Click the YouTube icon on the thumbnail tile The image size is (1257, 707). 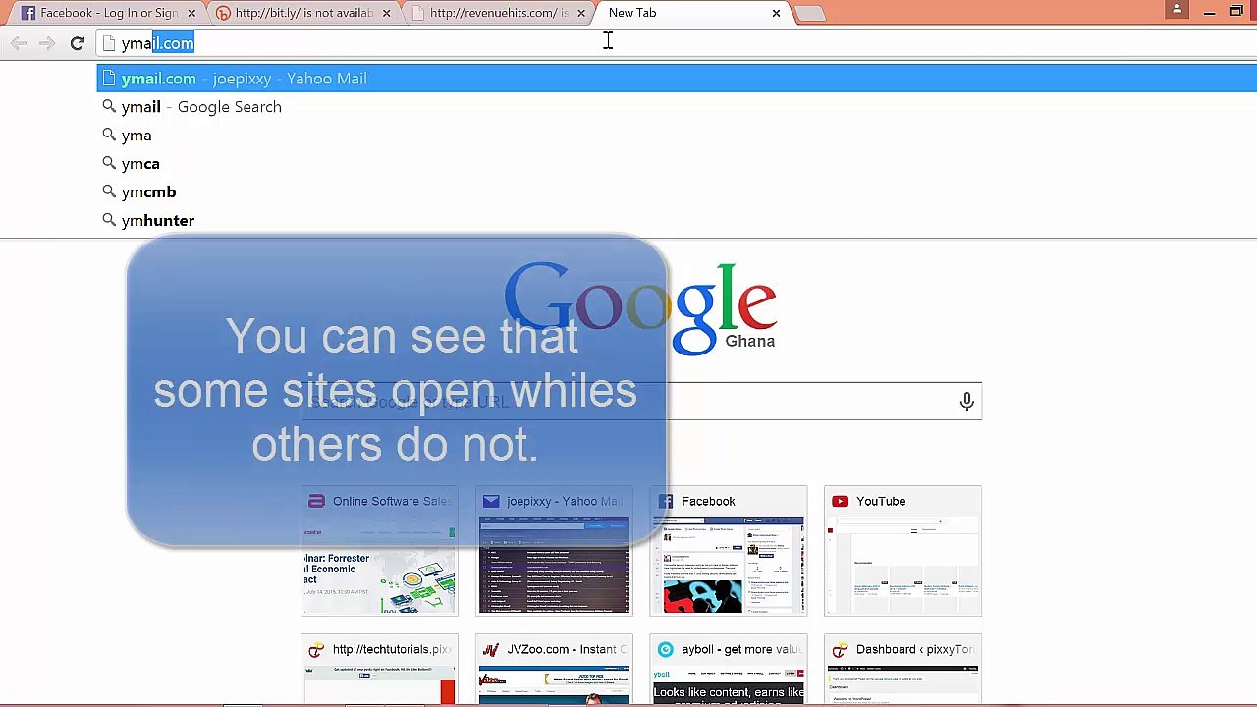(840, 501)
